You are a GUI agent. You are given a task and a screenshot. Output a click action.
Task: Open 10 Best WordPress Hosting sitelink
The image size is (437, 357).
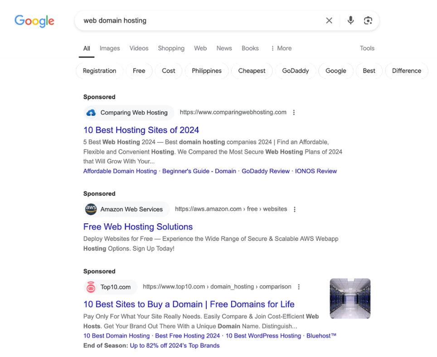(x=263, y=336)
